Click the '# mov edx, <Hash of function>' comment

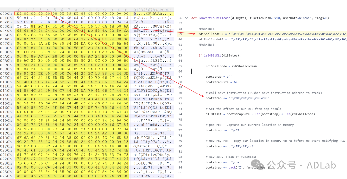[231, 157]
